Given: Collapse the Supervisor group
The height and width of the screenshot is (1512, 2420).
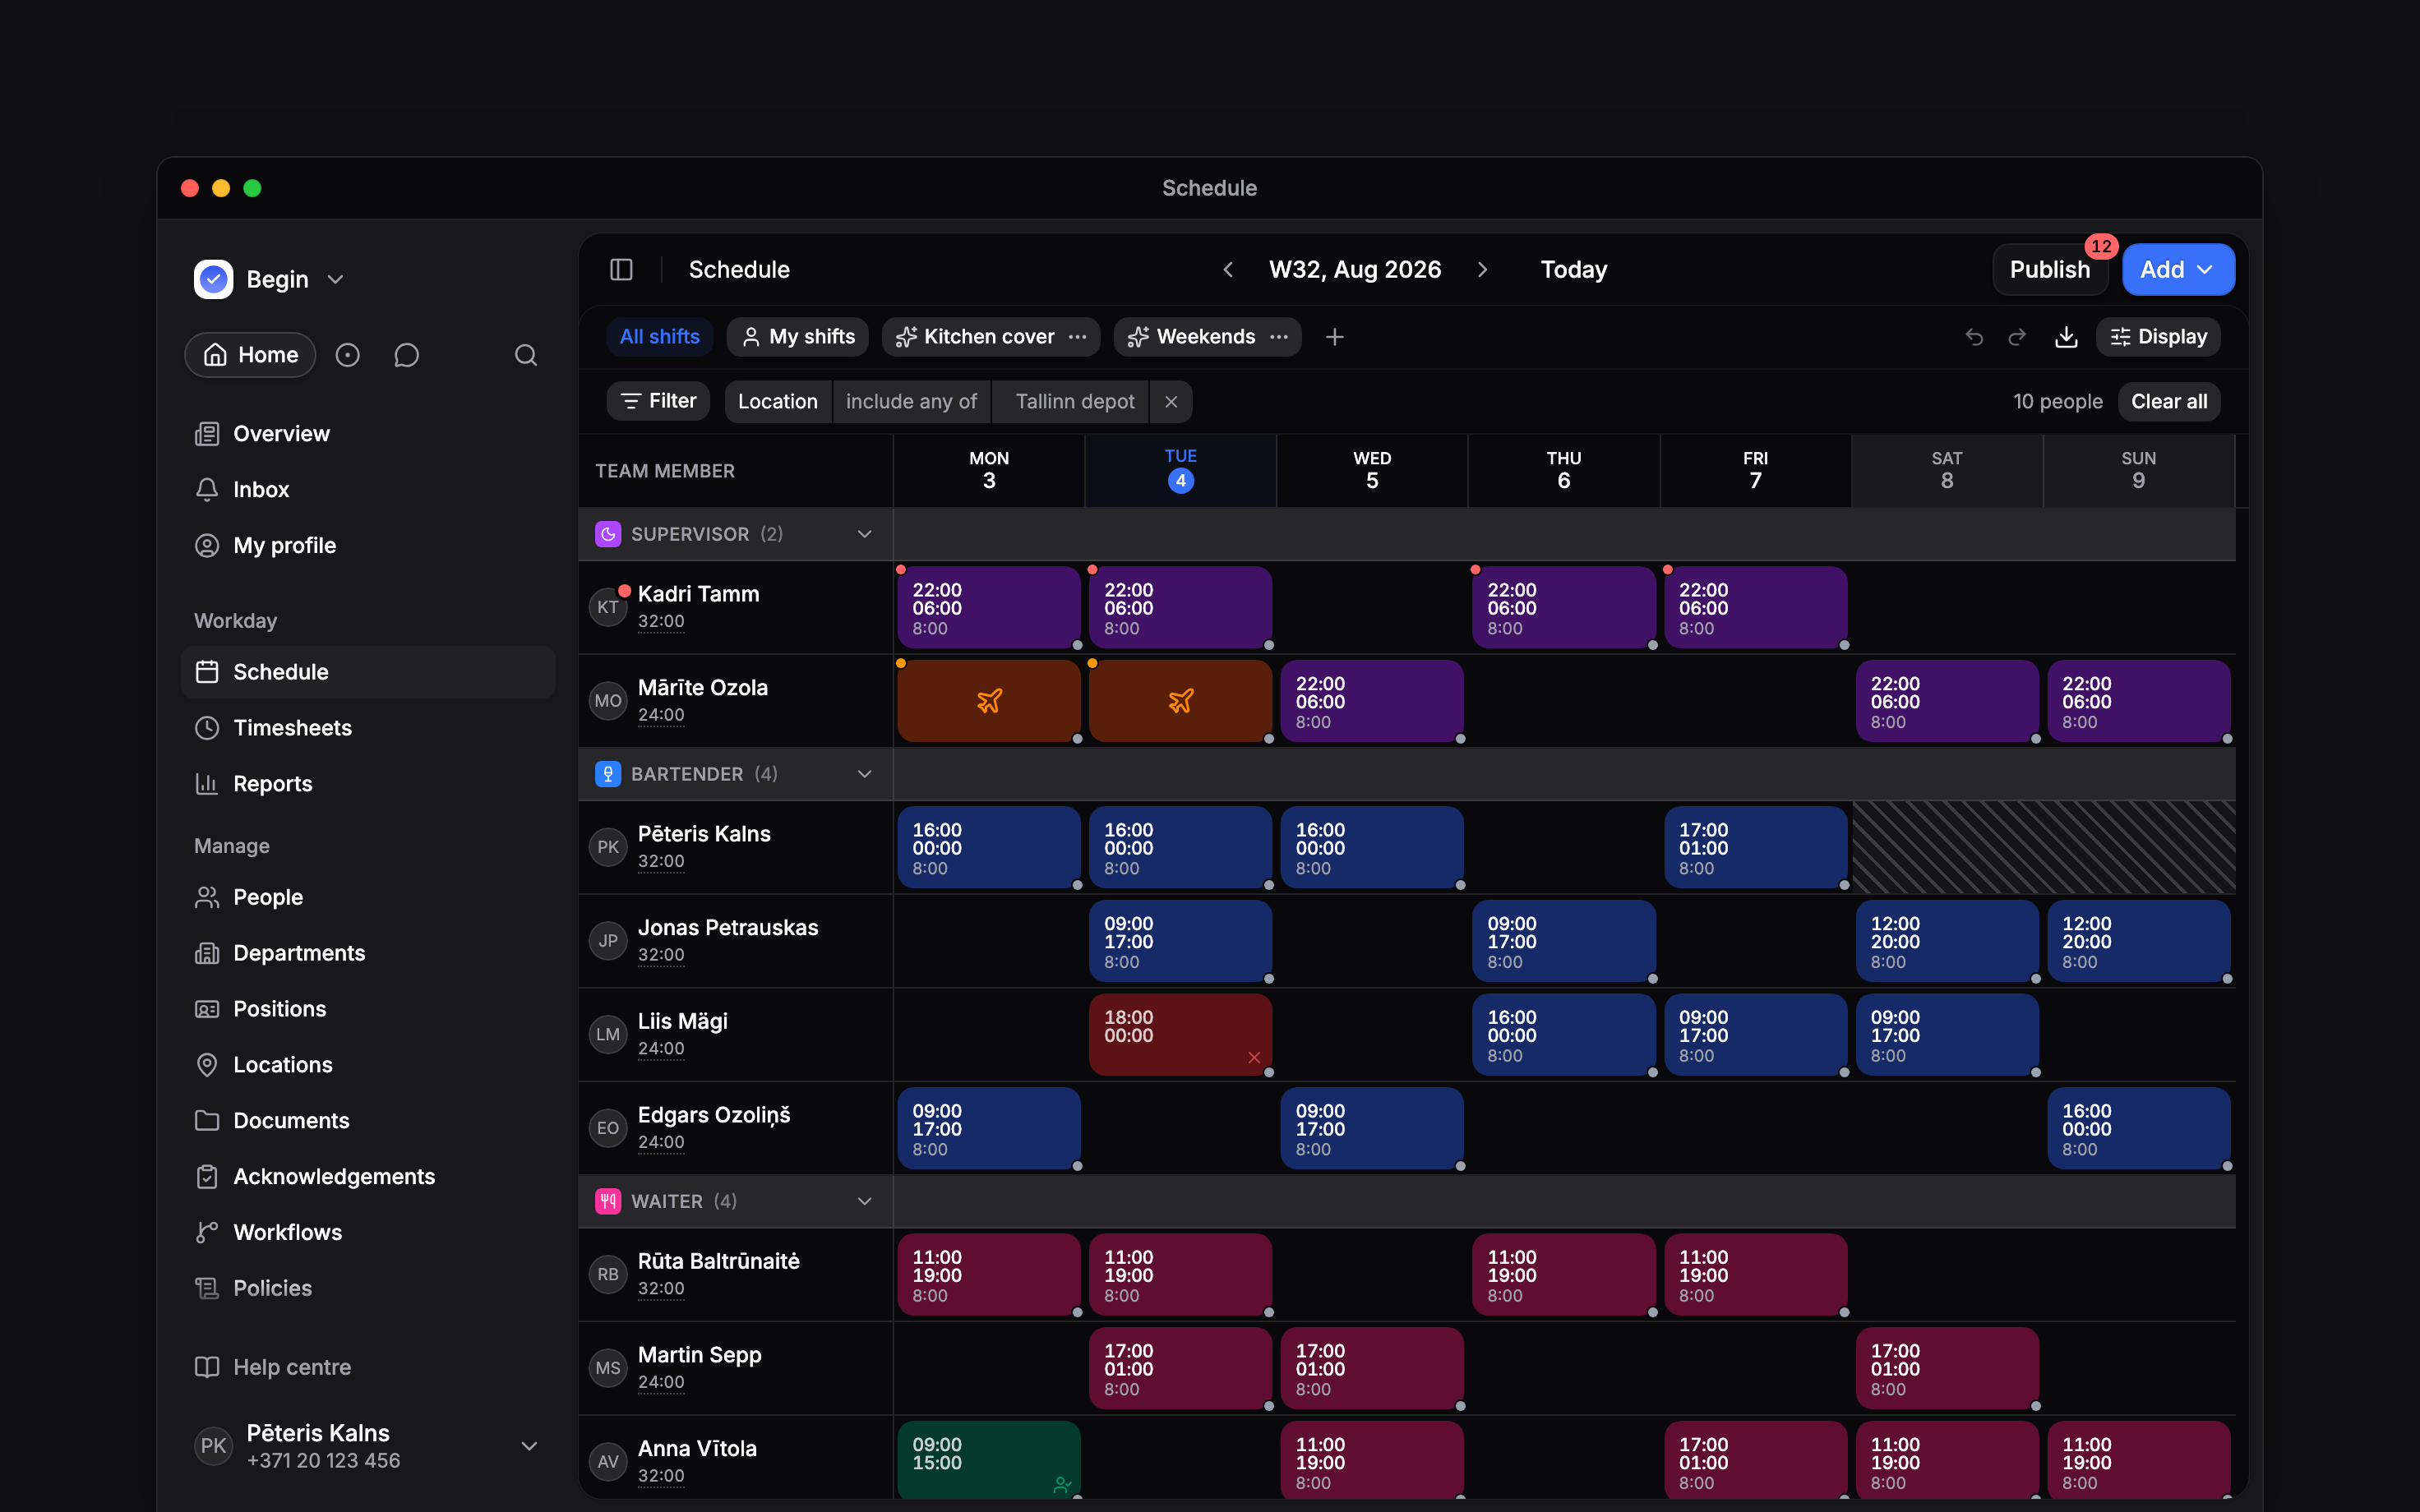Looking at the screenshot, I should click(865, 534).
